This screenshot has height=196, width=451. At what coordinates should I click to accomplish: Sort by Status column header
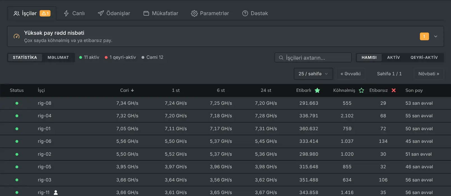pyautogui.click(x=17, y=90)
